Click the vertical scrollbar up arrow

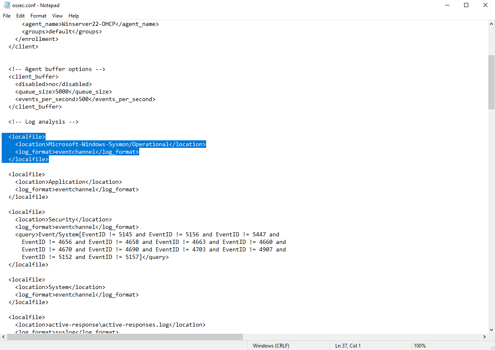coord(491,24)
